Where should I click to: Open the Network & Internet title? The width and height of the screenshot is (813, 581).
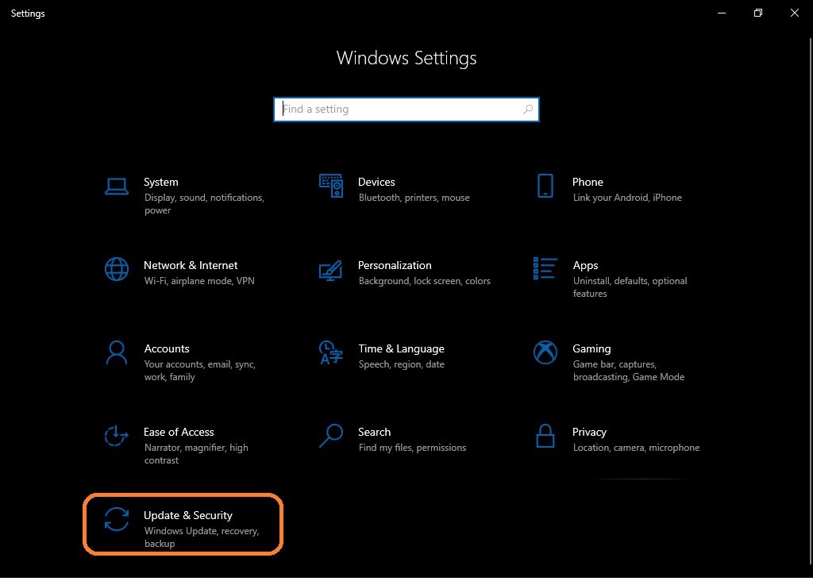click(x=191, y=265)
